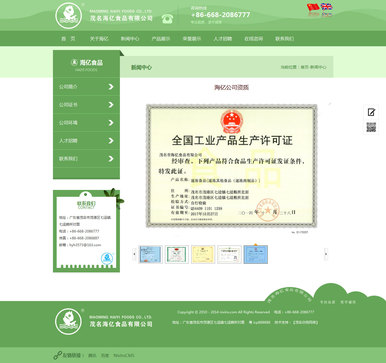Click the telephone hotline icon
The image size is (386, 363).
167,19
